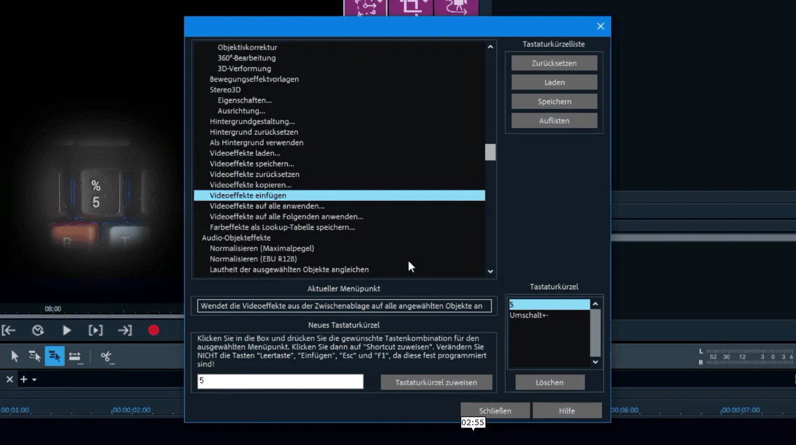Click the red record button

point(154,330)
